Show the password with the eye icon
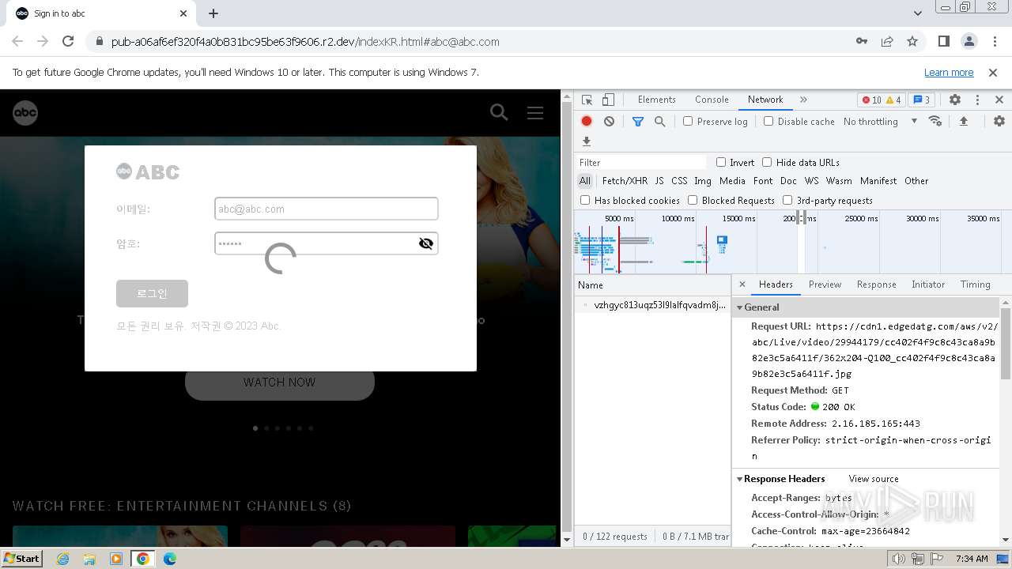 [x=426, y=243]
